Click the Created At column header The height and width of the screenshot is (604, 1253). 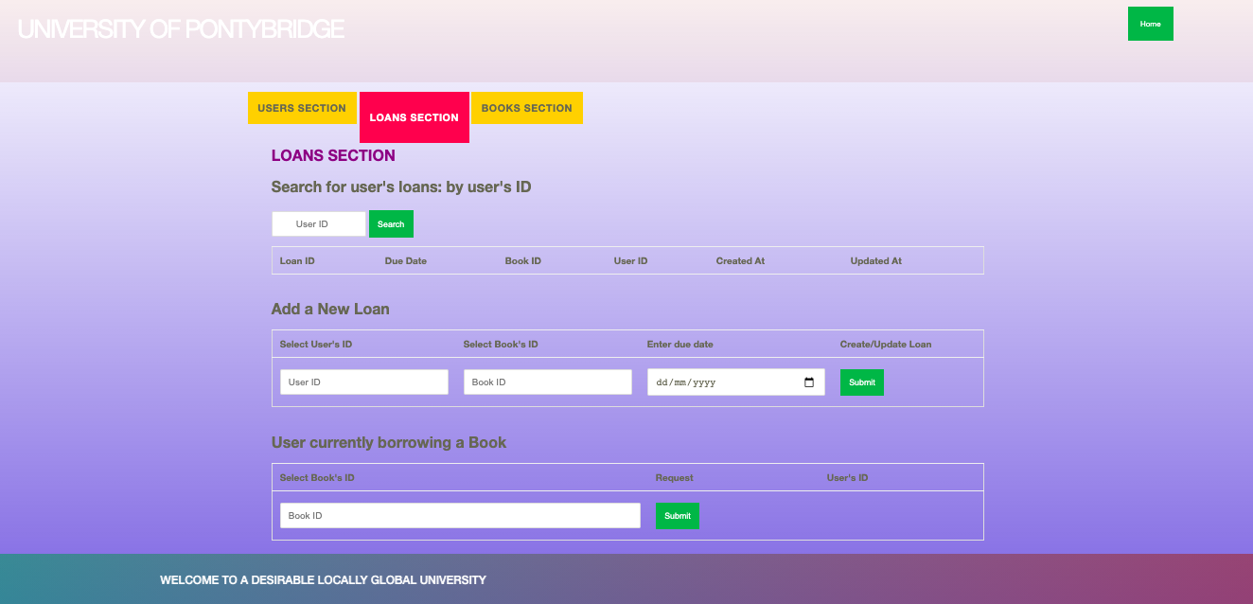740,260
